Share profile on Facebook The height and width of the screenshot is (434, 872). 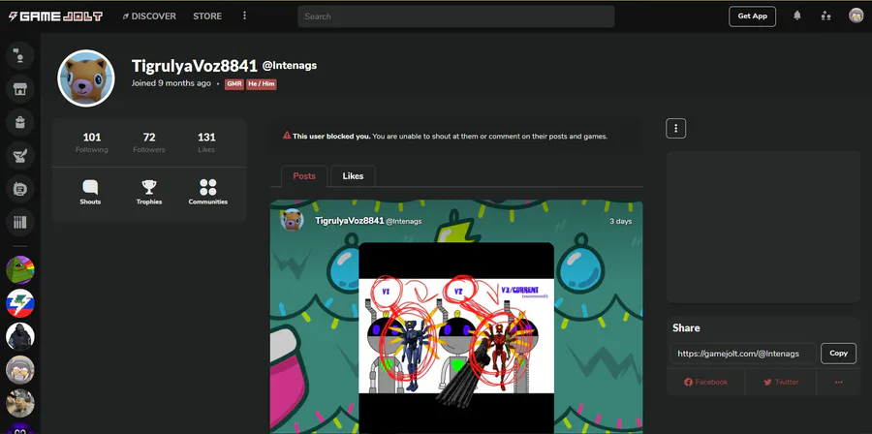coord(705,383)
